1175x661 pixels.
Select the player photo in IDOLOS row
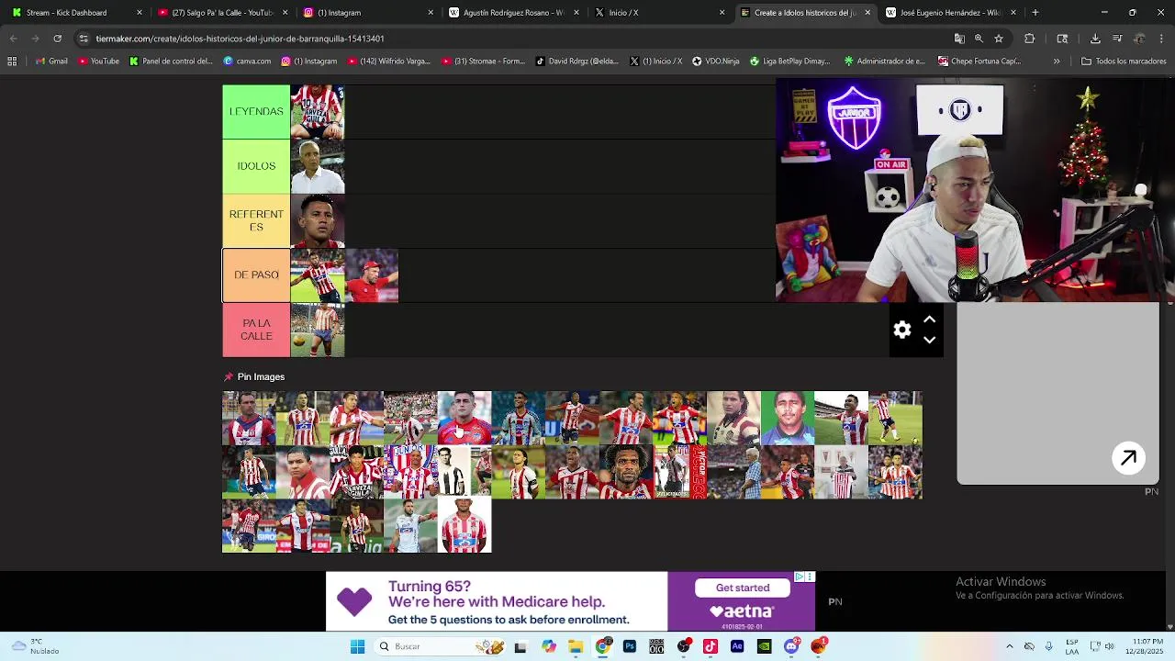click(x=318, y=166)
